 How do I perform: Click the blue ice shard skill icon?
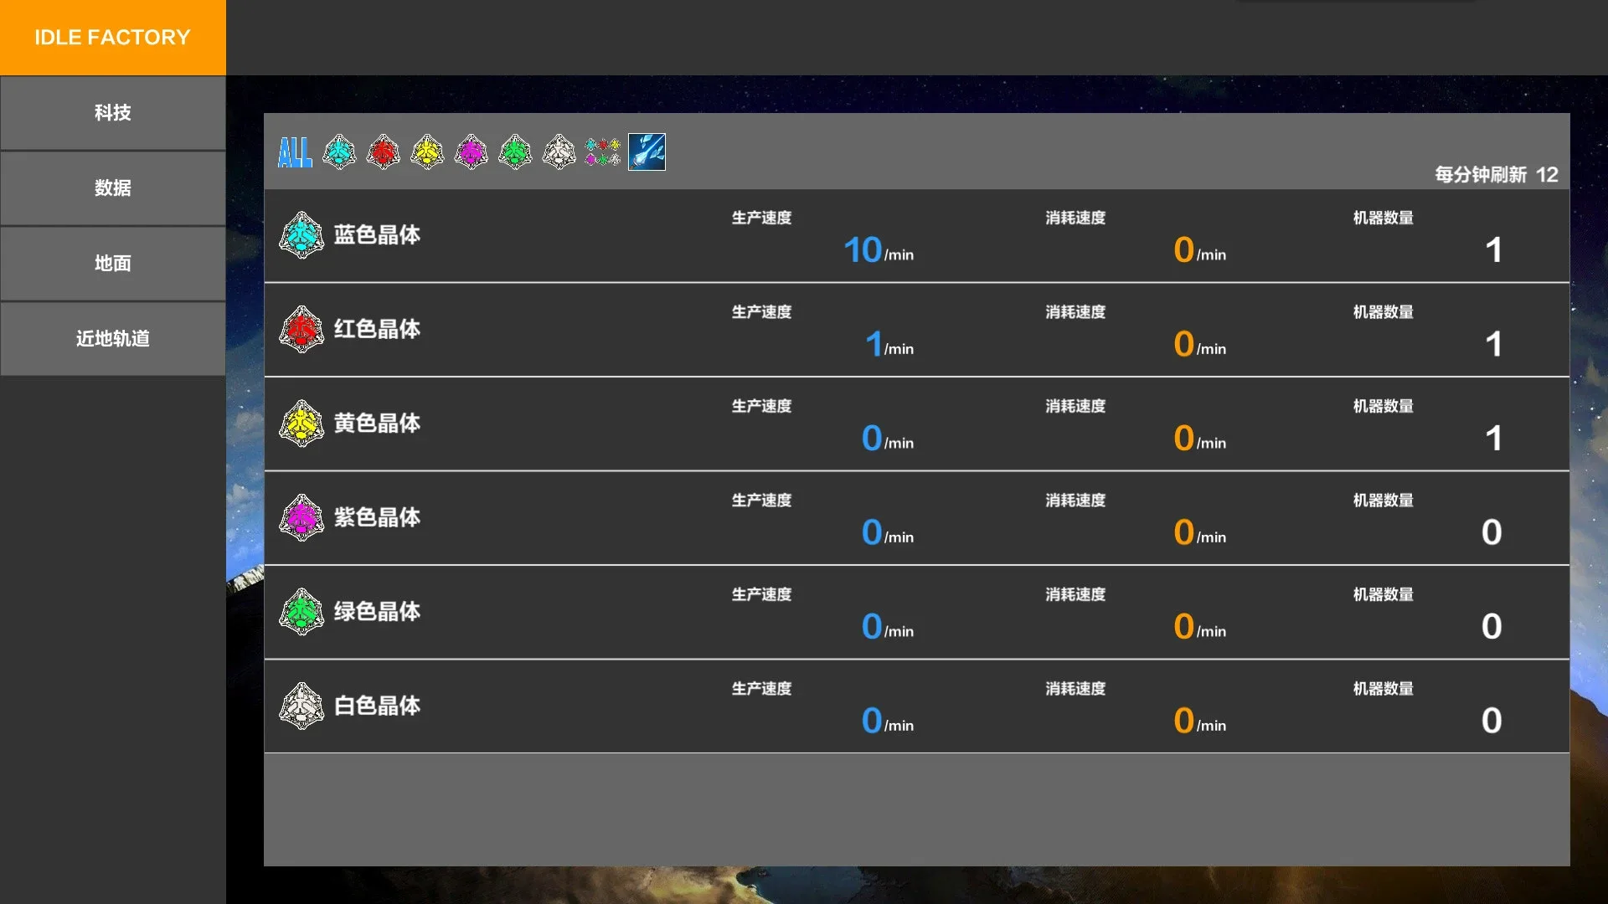click(x=647, y=152)
